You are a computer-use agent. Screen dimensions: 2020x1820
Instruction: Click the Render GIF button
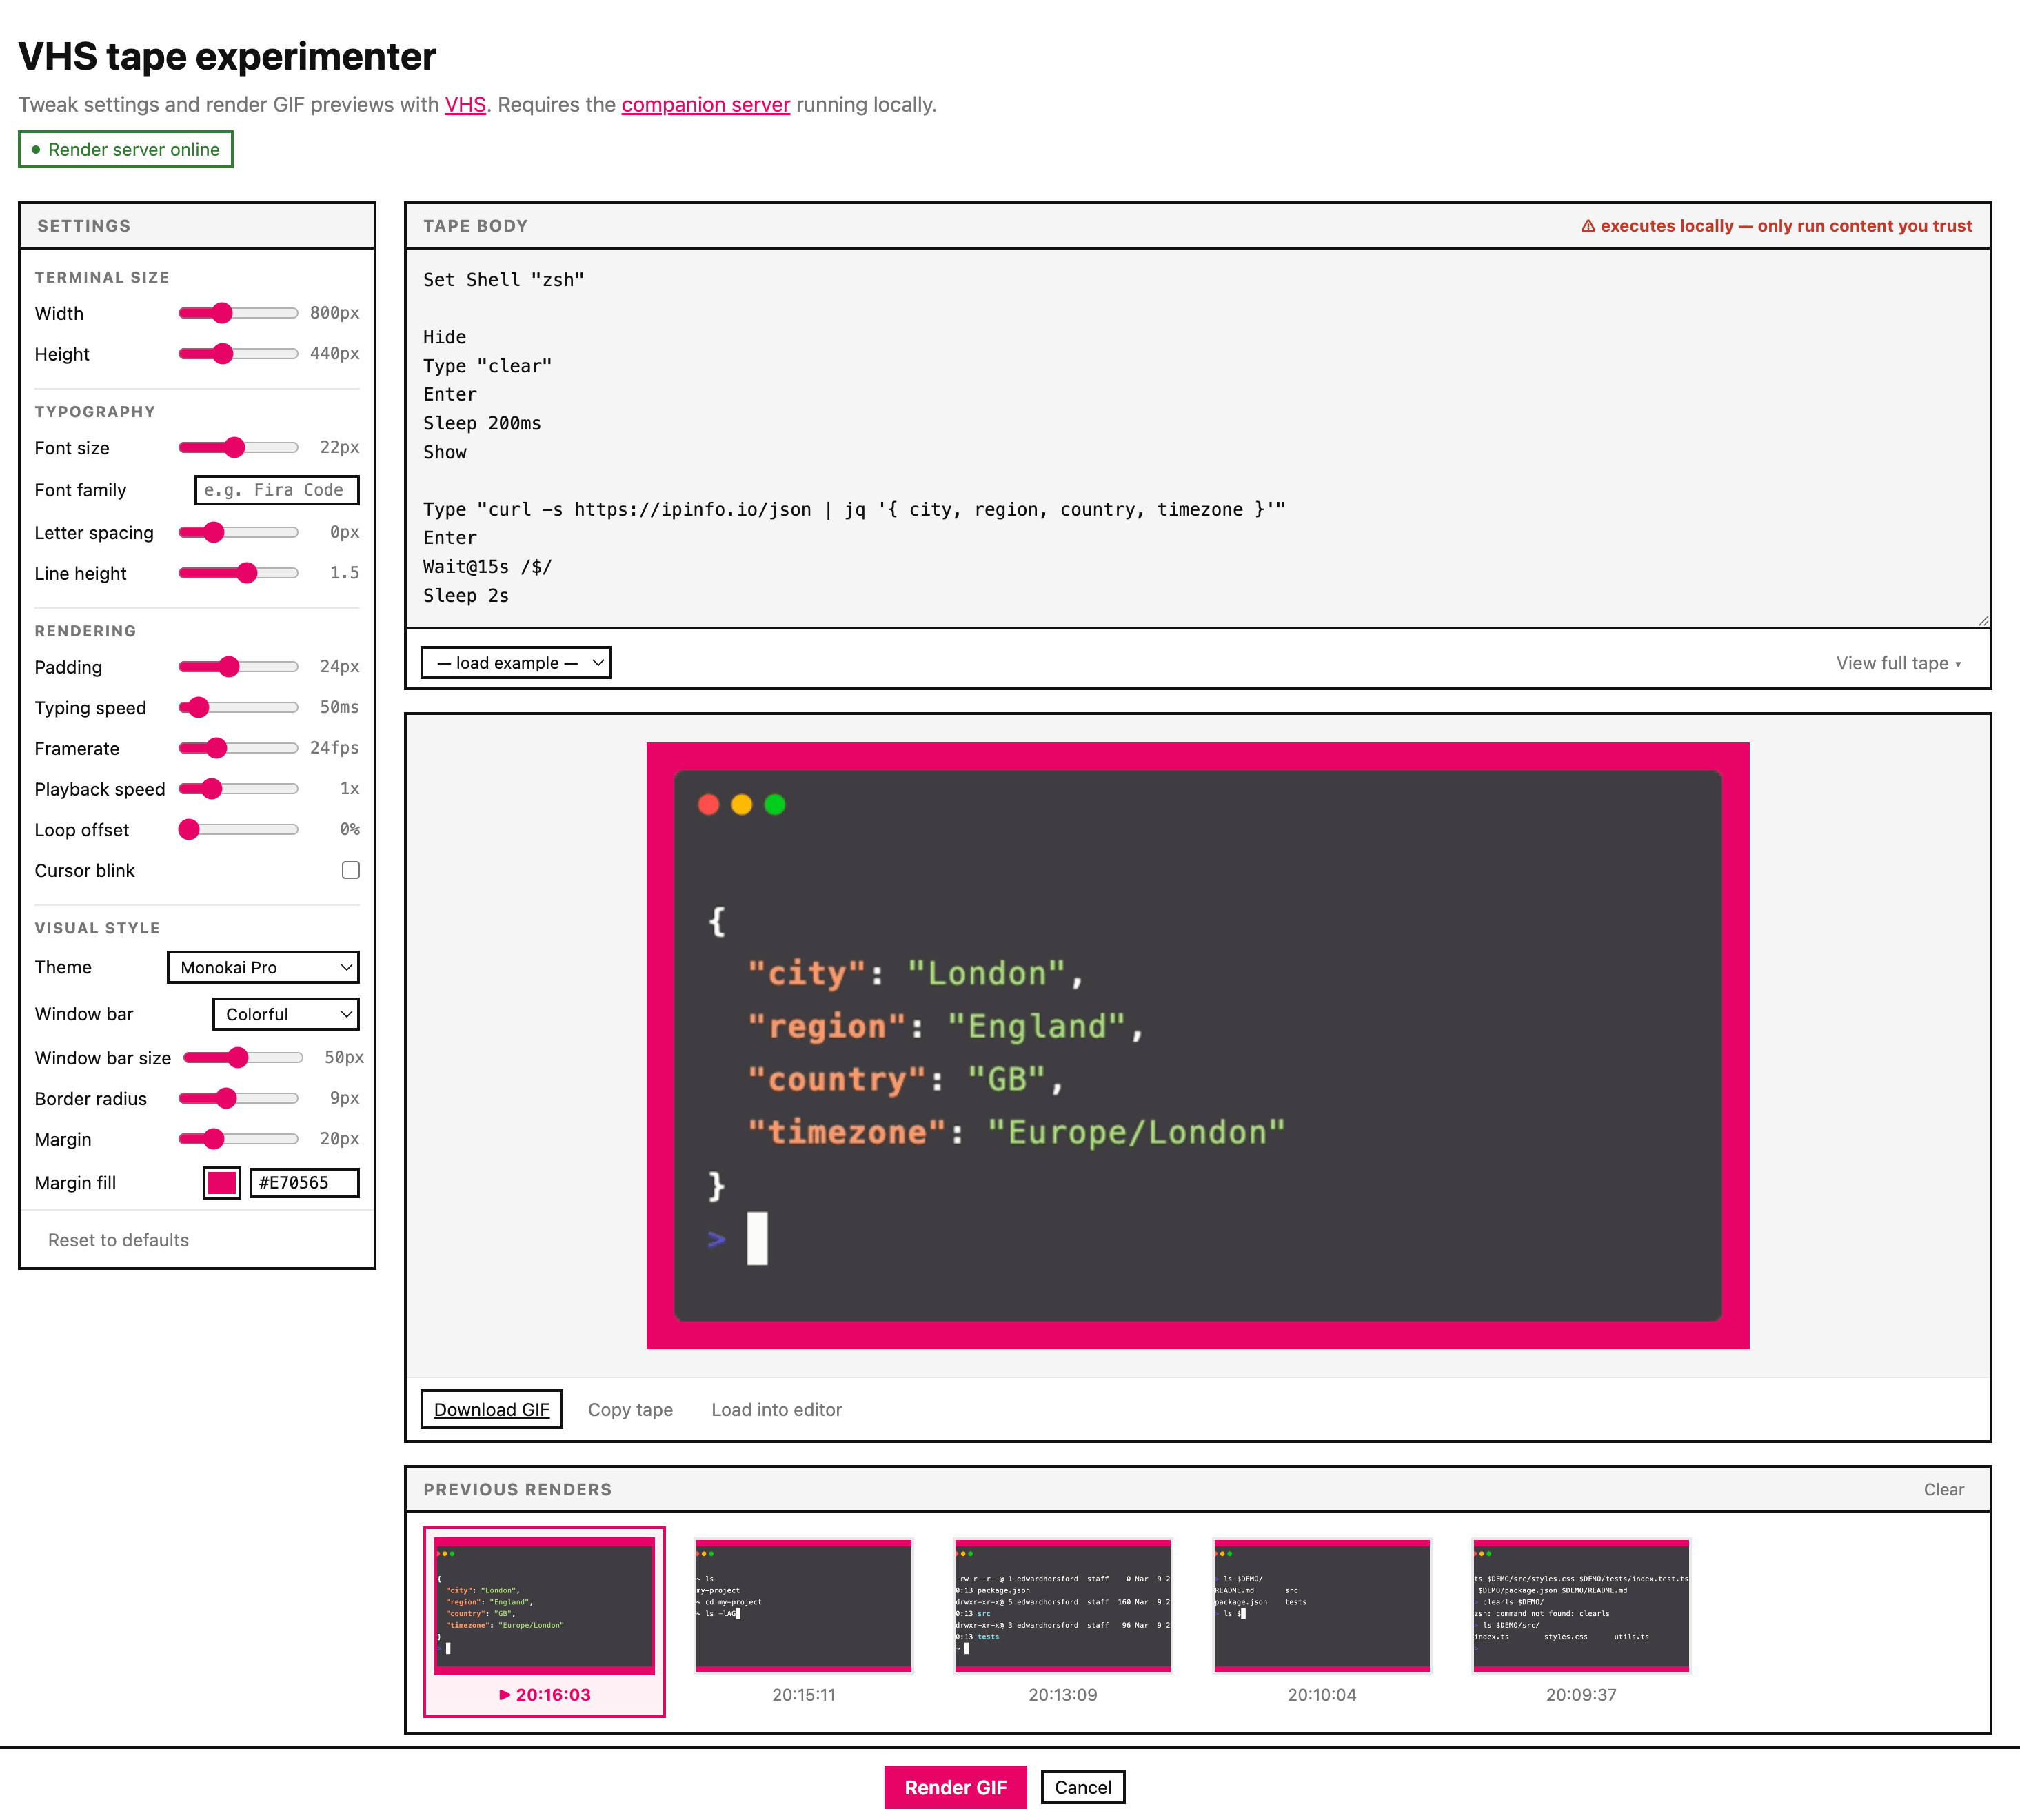click(955, 1787)
